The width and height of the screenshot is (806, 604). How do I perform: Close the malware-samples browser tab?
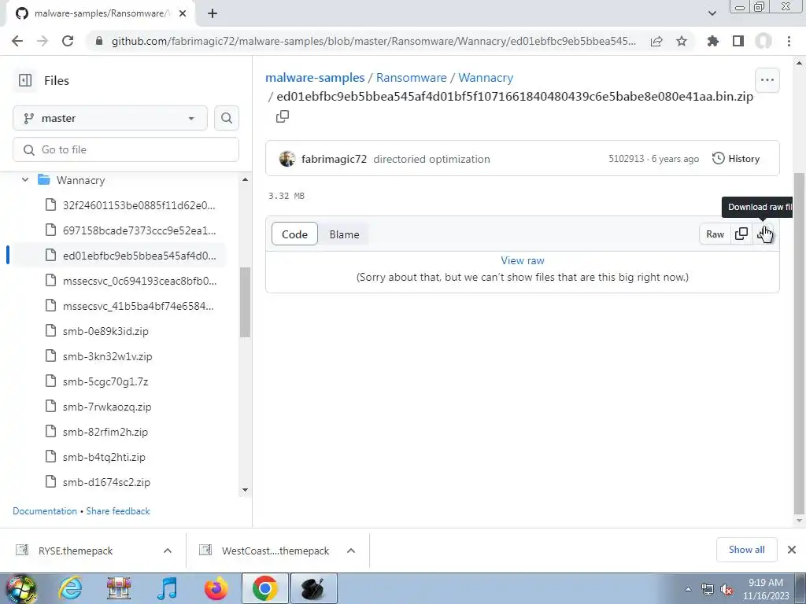click(183, 13)
